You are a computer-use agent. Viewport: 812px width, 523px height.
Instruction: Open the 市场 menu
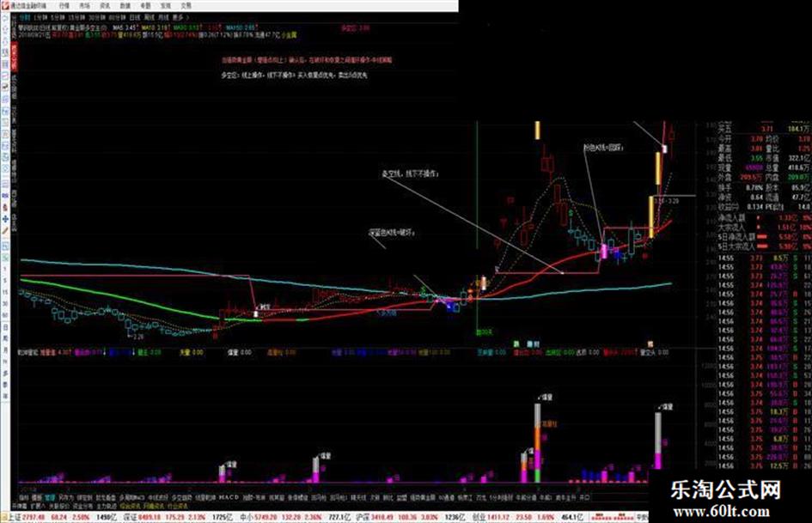point(85,6)
